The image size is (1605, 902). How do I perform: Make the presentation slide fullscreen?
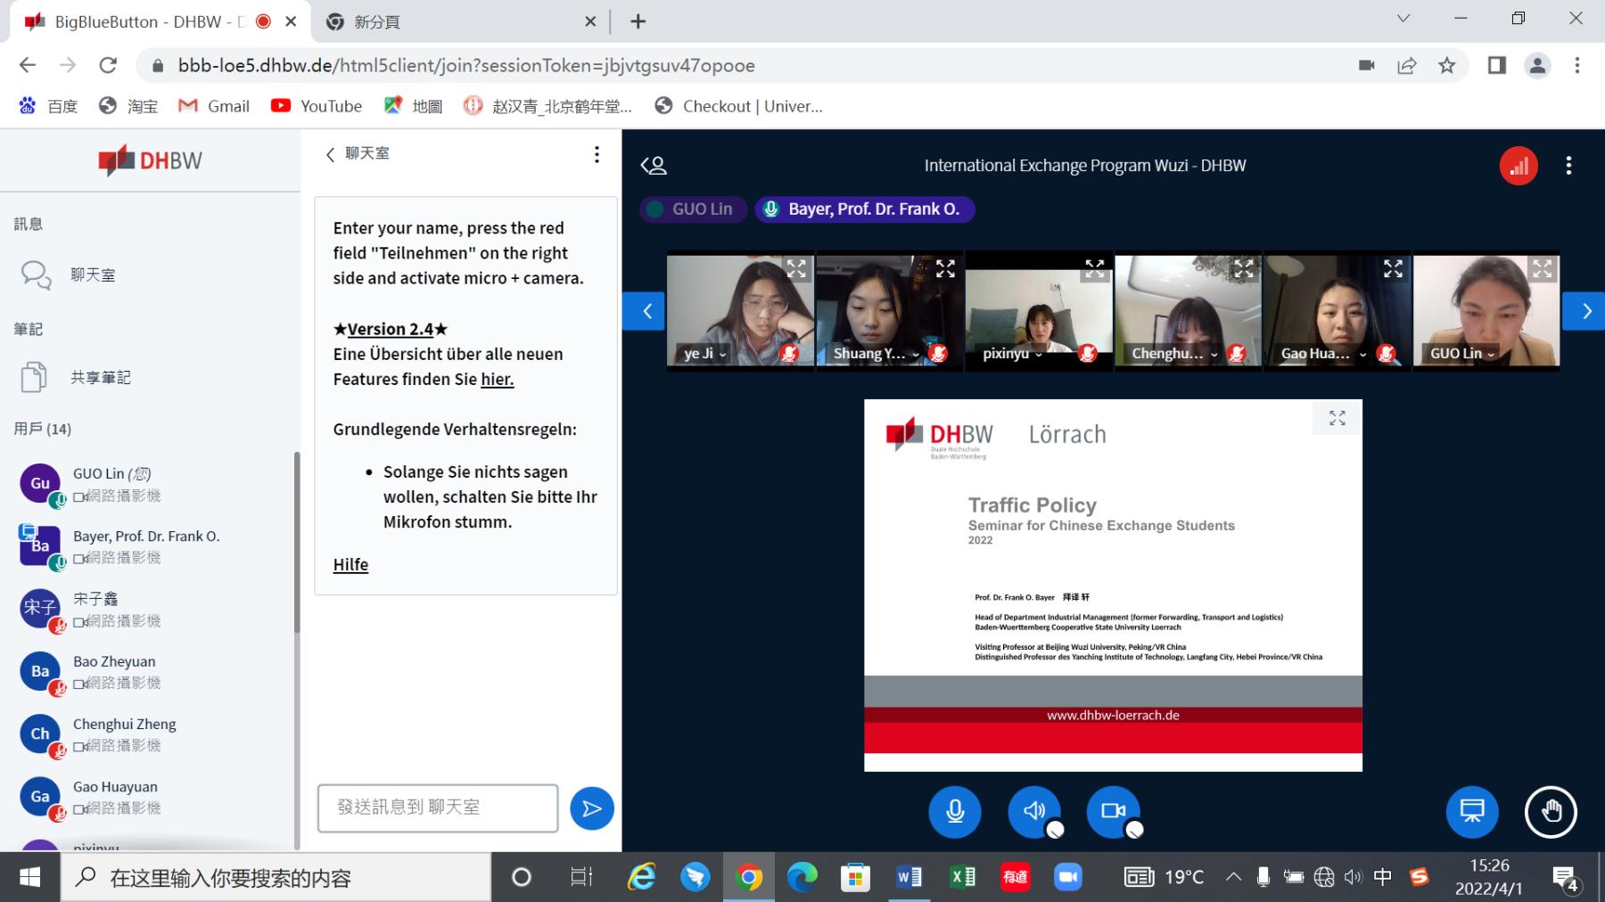(1337, 418)
